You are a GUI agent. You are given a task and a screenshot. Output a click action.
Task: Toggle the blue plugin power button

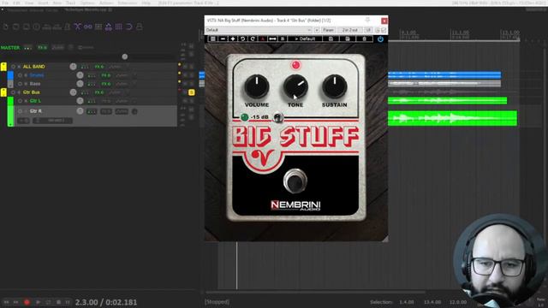380,39
